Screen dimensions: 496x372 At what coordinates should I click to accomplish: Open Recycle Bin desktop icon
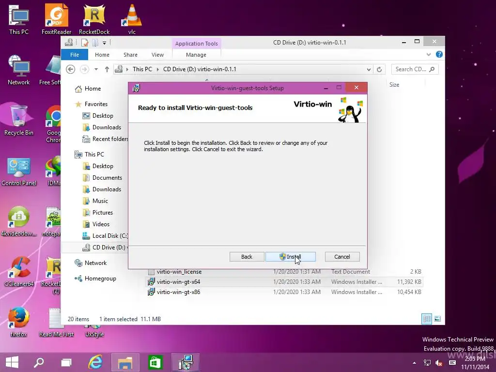click(x=19, y=121)
